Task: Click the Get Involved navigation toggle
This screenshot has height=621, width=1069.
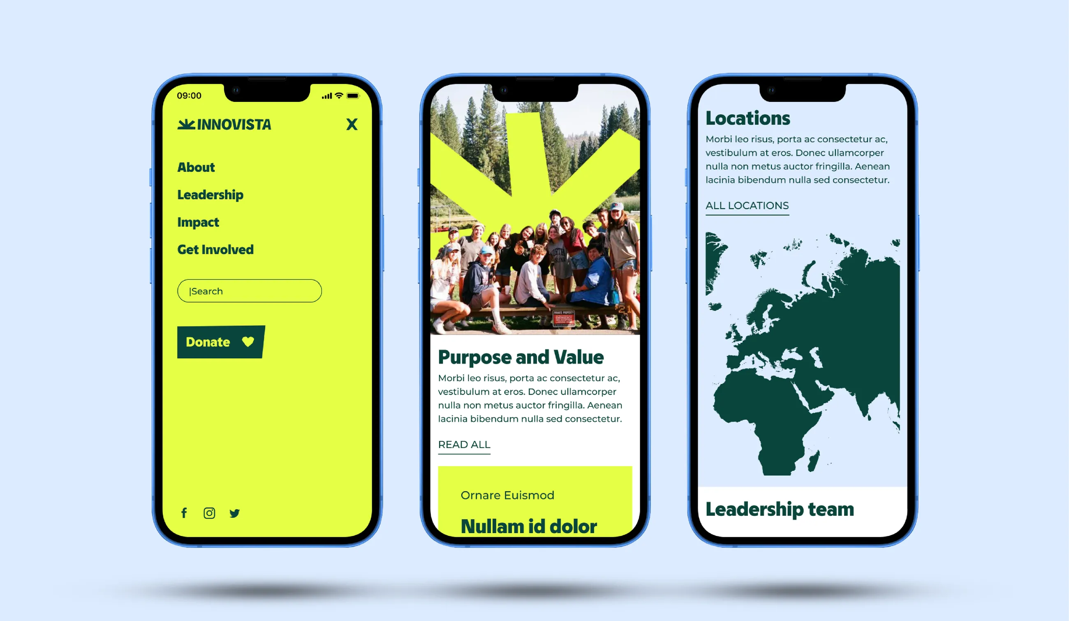Action: click(x=215, y=248)
